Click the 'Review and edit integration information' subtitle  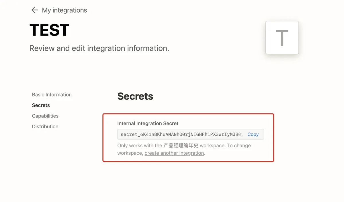pyautogui.click(x=99, y=48)
